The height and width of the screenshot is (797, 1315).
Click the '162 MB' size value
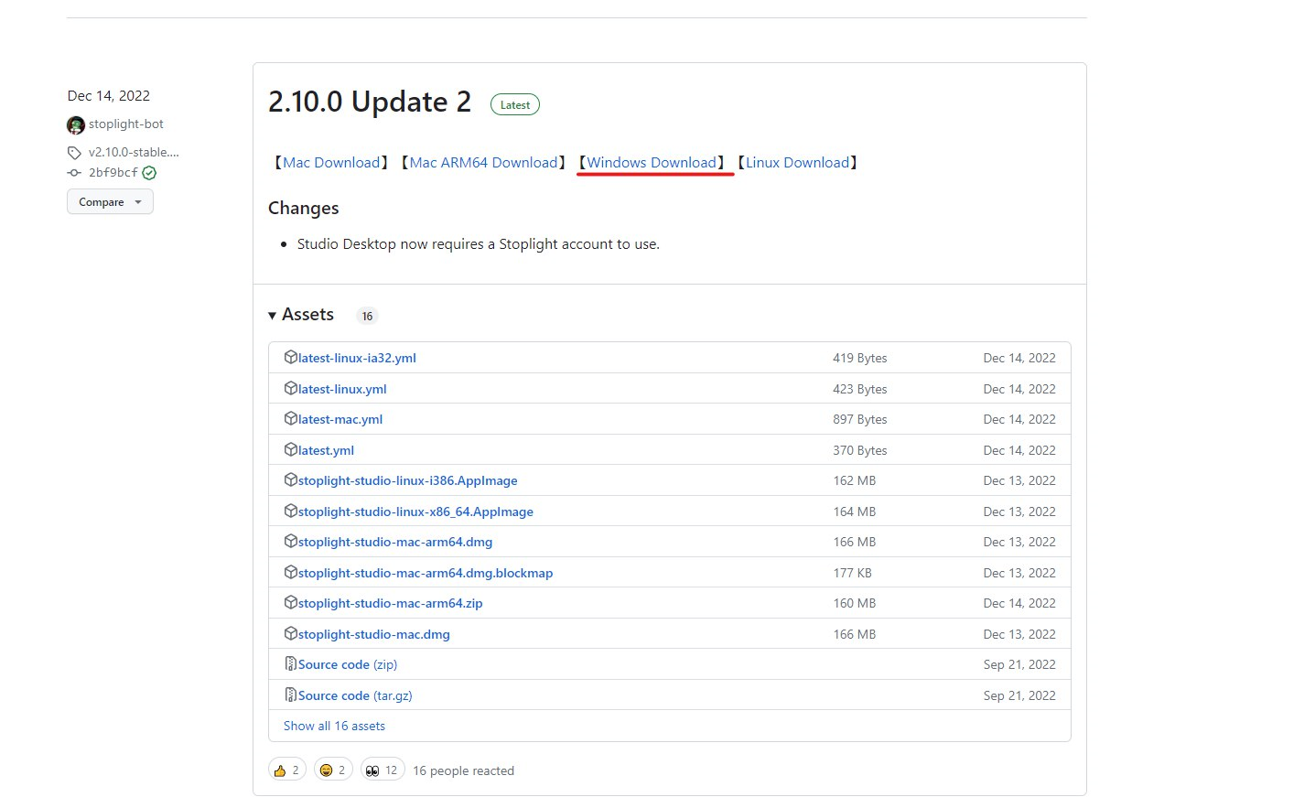coord(855,480)
